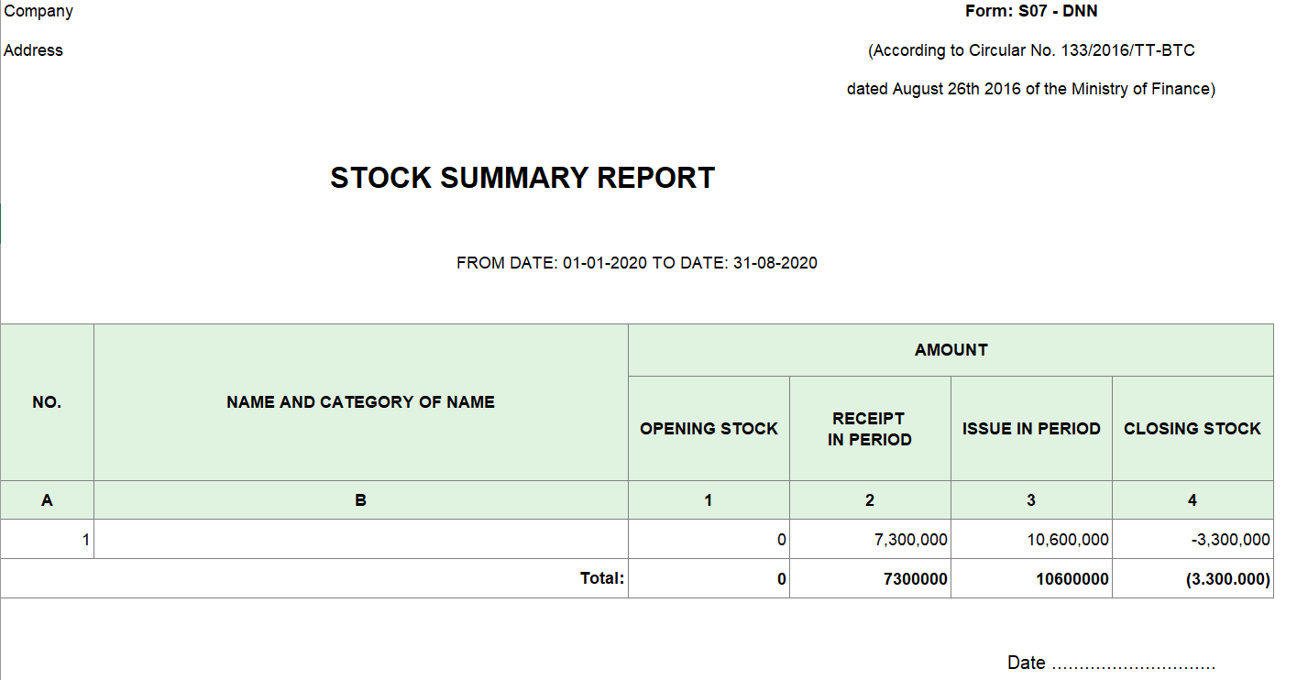The width and height of the screenshot is (1308, 680).
Task: Click the 7,300,000 receipt value cell
Action: click(910, 540)
